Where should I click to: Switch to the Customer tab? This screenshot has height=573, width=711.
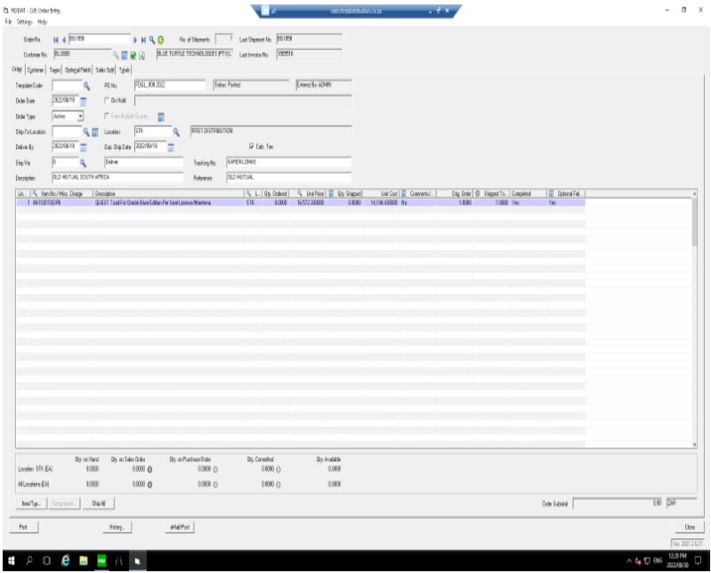36,69
